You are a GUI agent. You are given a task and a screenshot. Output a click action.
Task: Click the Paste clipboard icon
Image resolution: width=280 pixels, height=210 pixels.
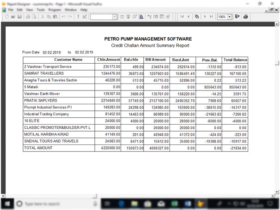(55, 17)
